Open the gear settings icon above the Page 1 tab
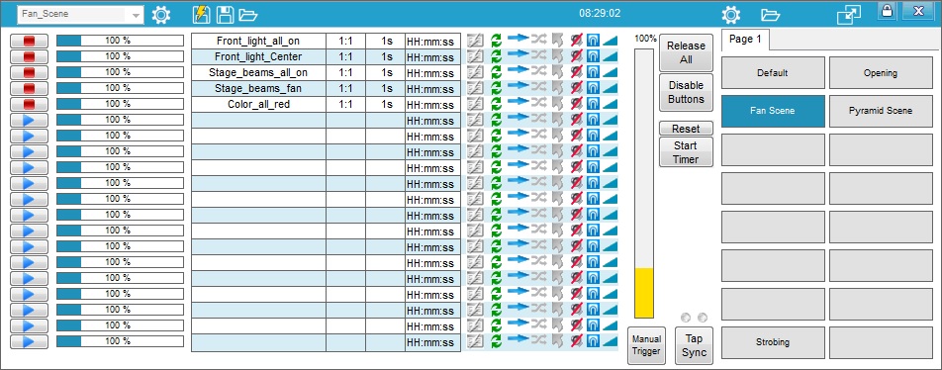The image size is (942, 370). click(730, 15)
